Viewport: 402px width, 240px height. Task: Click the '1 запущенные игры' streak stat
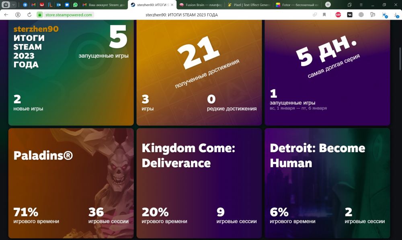click(293, 97)
